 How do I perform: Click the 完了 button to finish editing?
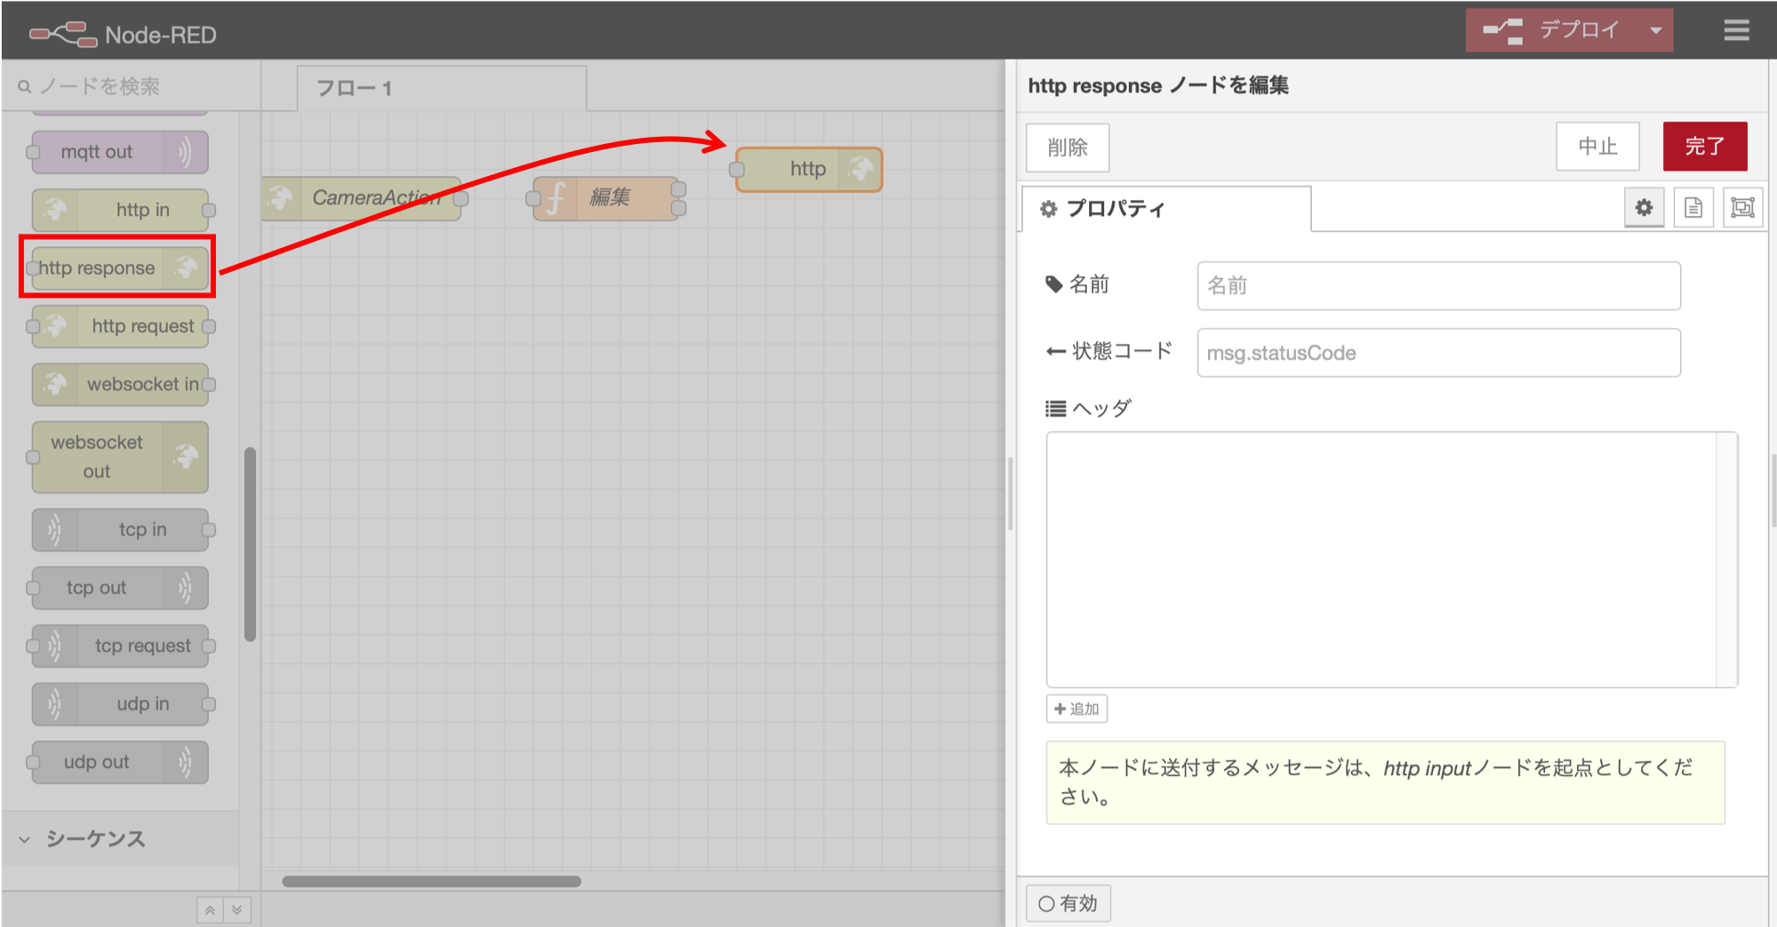tap(1704, 146)
